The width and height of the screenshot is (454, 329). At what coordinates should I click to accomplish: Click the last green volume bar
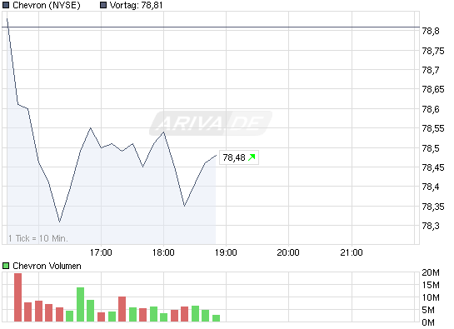(x=217, y=318)
